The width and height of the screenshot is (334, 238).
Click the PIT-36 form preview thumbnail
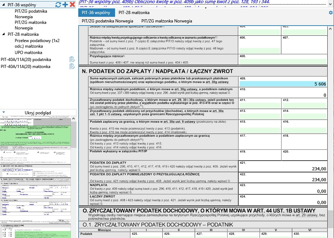[38, 175]
